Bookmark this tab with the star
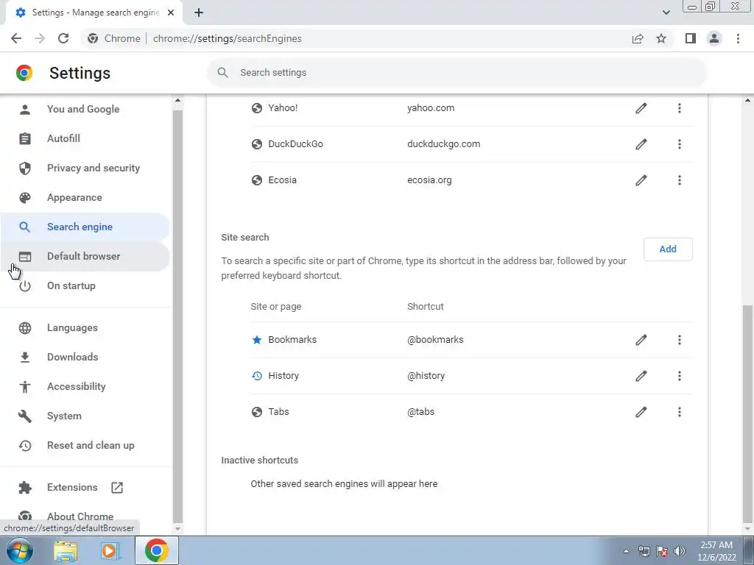The width and height of the screenshot is (754, 565). pos(661,38)
